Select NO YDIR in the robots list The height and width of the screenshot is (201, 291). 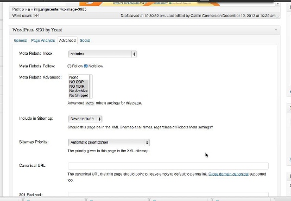[79, 86]
